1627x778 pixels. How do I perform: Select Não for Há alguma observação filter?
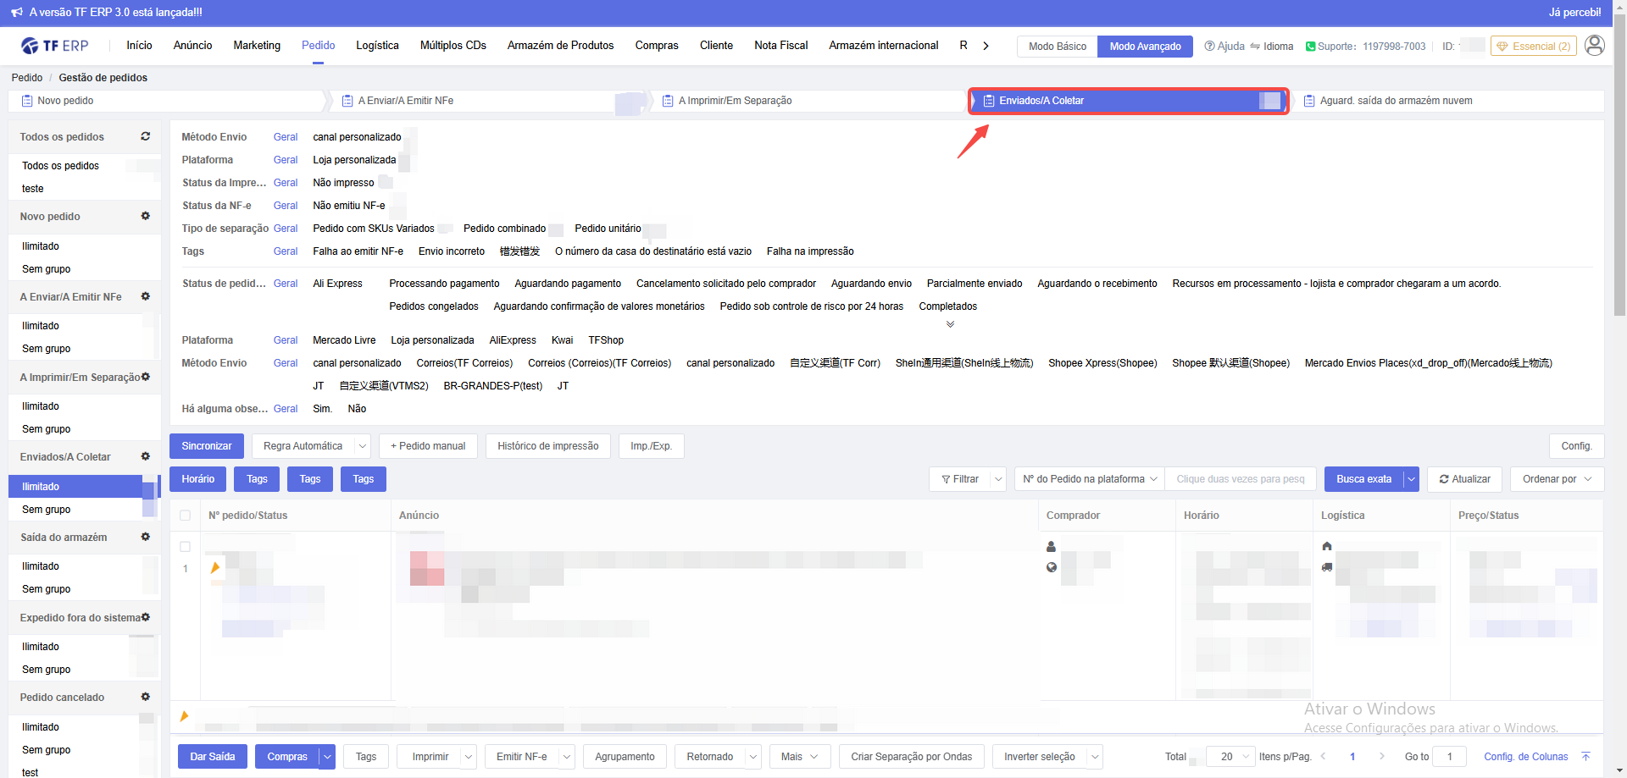pos(357,409)
